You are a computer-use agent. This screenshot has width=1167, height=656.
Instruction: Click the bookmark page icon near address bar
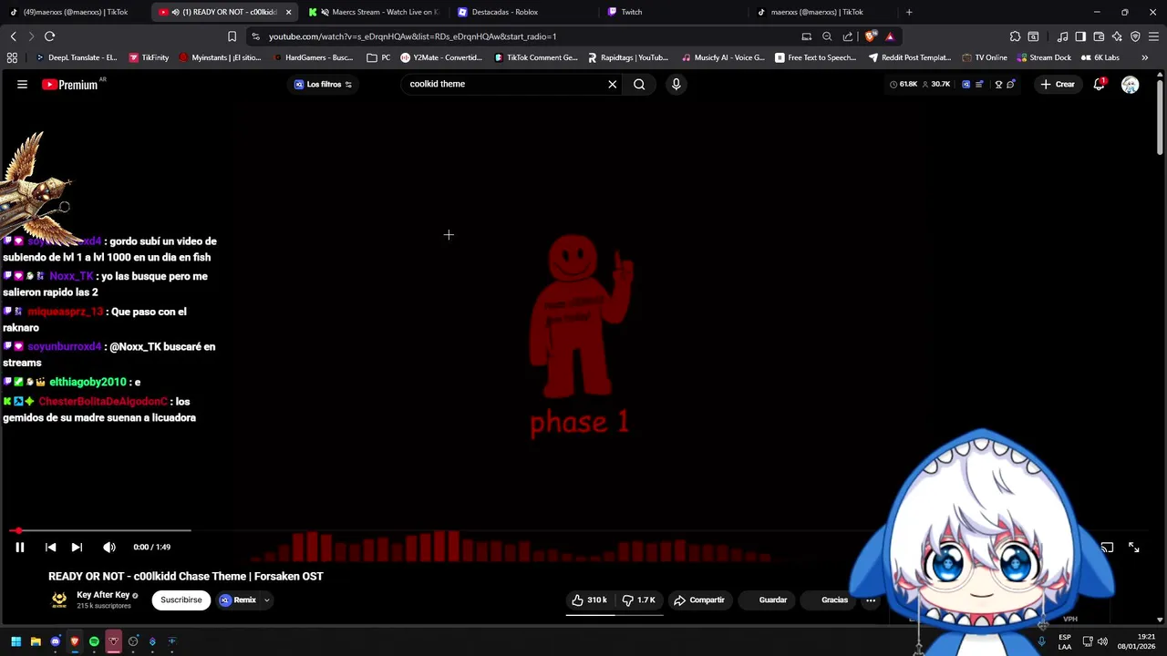pyautogui.click(x=232, y=36)
